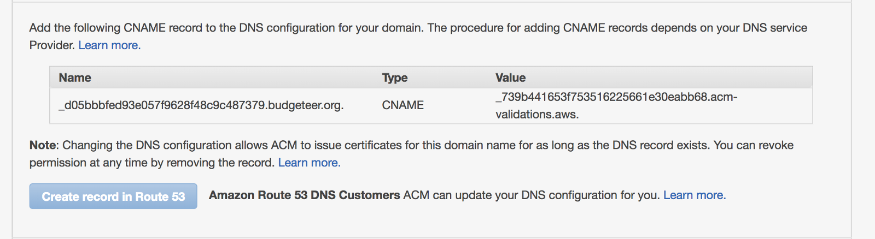
Task: Click the CNAME type cell
Action: [403, 105]
